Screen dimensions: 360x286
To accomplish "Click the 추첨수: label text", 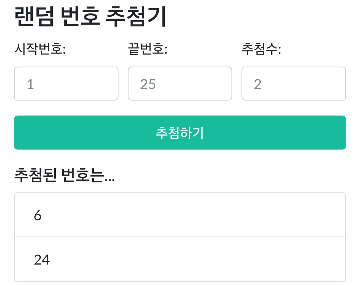I will pyautogui.click(x=261, y=49).
